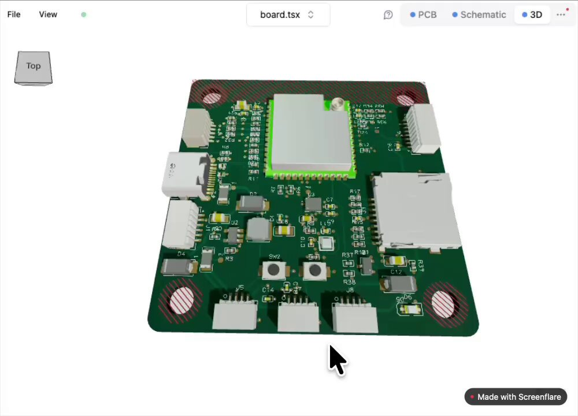Click the round antenna connector beside the module
The image size is (578, 416).
(336, 104)
